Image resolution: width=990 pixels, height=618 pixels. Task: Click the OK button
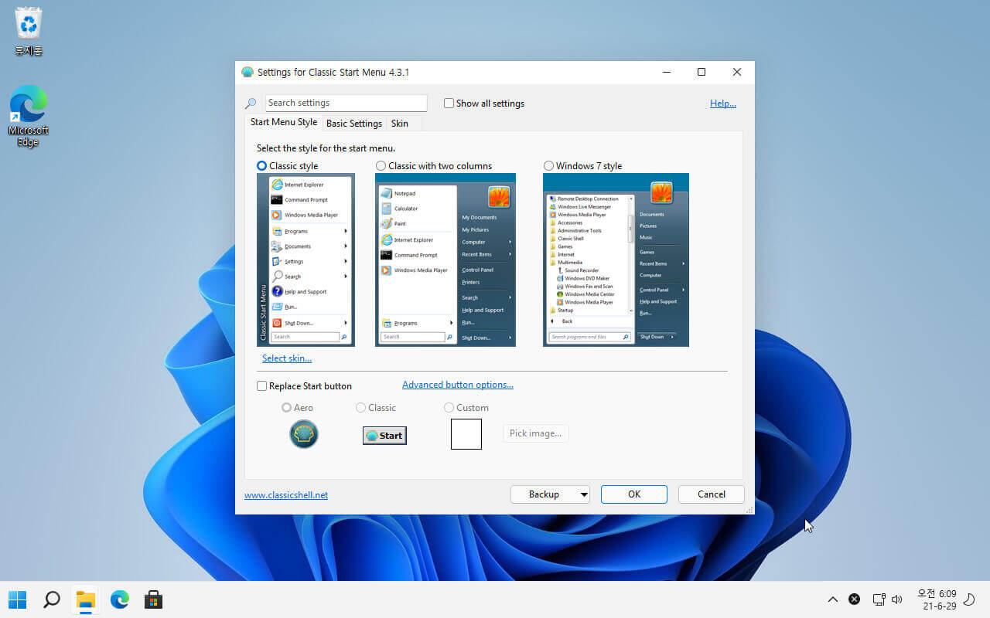[634, 494]
